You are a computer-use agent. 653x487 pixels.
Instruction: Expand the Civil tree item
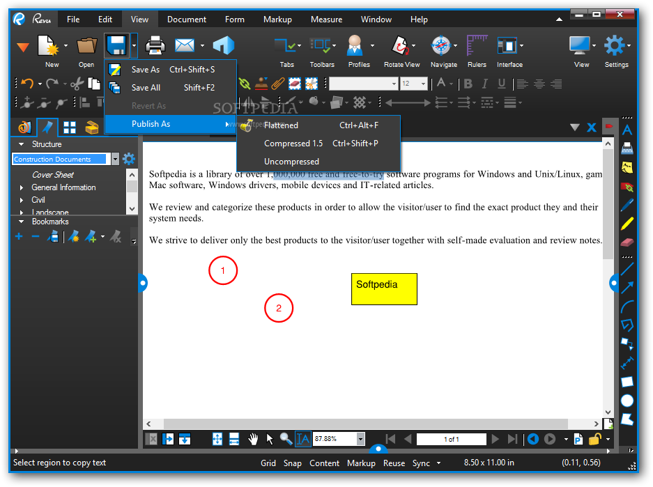coord(22,200)
